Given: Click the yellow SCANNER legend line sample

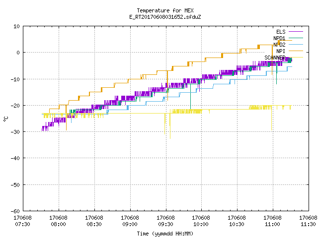Looking at the screenshot, I should pyautogui.click(x=296, y=58).
